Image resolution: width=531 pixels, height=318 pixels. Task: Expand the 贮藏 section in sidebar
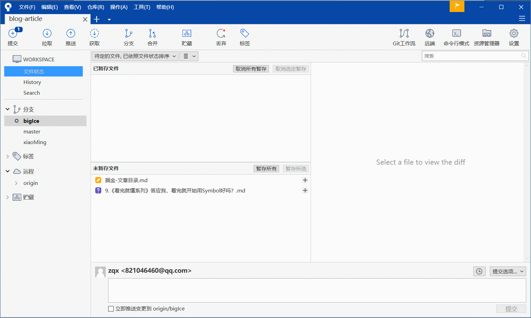pos(8,197)
